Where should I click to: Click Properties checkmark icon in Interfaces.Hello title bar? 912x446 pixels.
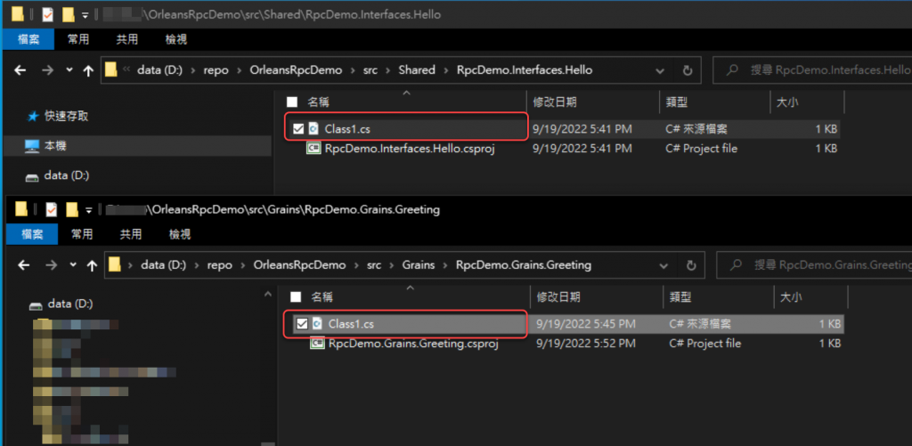pyautogui.click(x=48, y=14)
